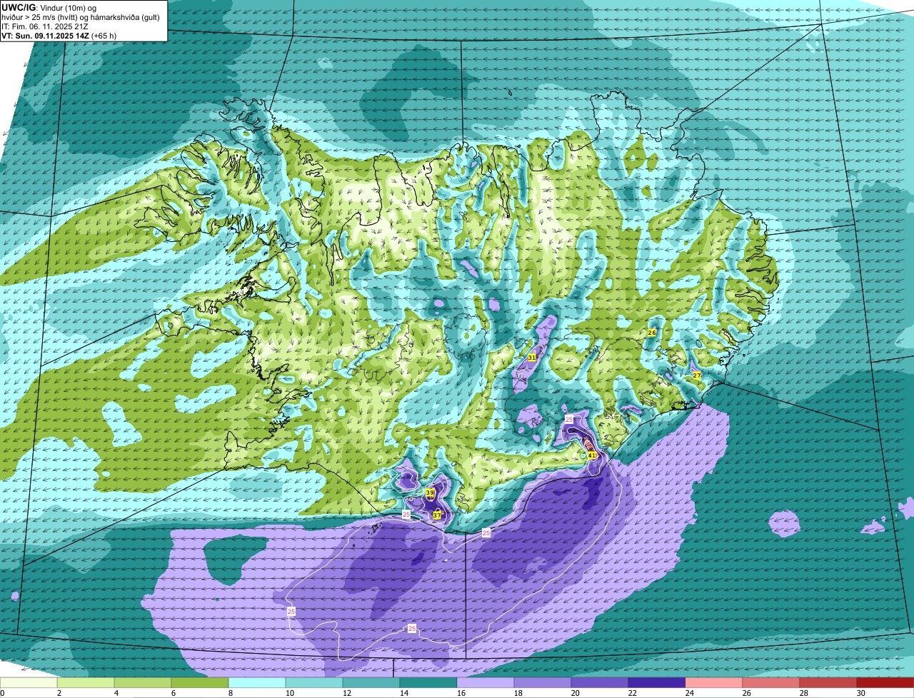Pick the 20–22 m/s violet legend swatch
The width and height of the screenshot is (914, 698).
pos(600,682)
